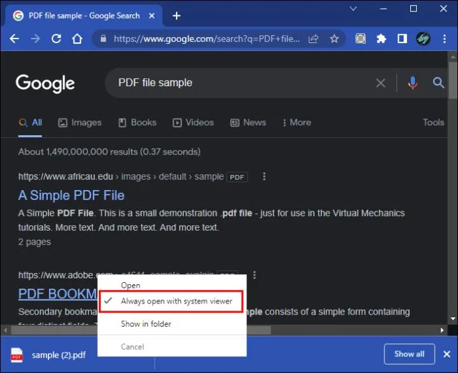Choose Open in download menu
This screenshot has width=458, height=373.
click(131, 286)
